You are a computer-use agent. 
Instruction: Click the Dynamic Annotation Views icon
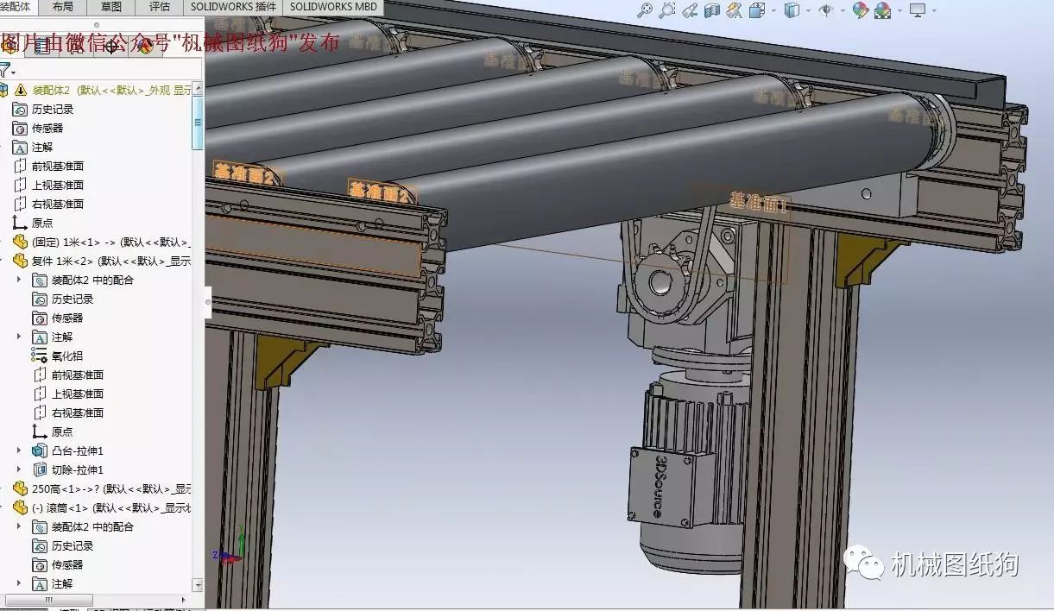click(x=735, y=10)
